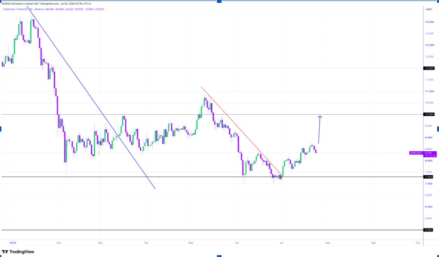The height and width of the screenshot is (257, 439).
Task: Click the 9.000 price axis tick
Action: pos(429,138)
